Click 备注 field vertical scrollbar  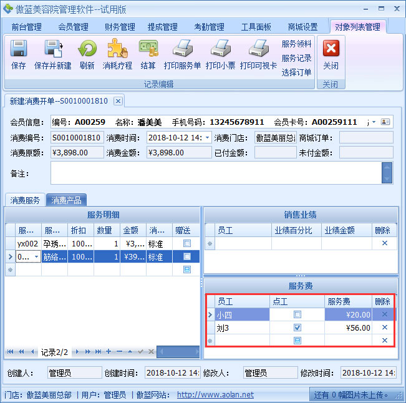387,173
